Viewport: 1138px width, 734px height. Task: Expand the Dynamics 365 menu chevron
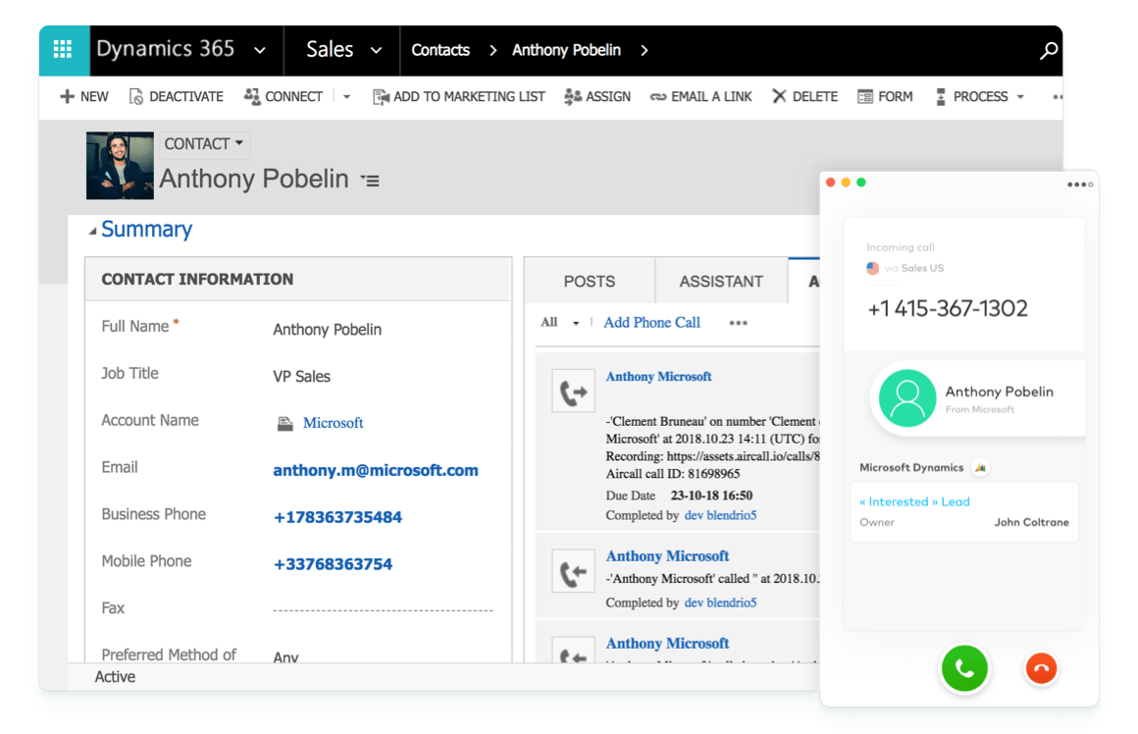click(259, 50)
